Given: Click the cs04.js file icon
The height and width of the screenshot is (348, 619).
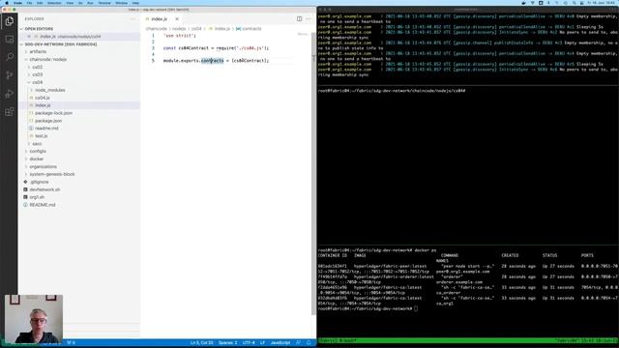Looking at the screenshot, I should pos(31,98).
